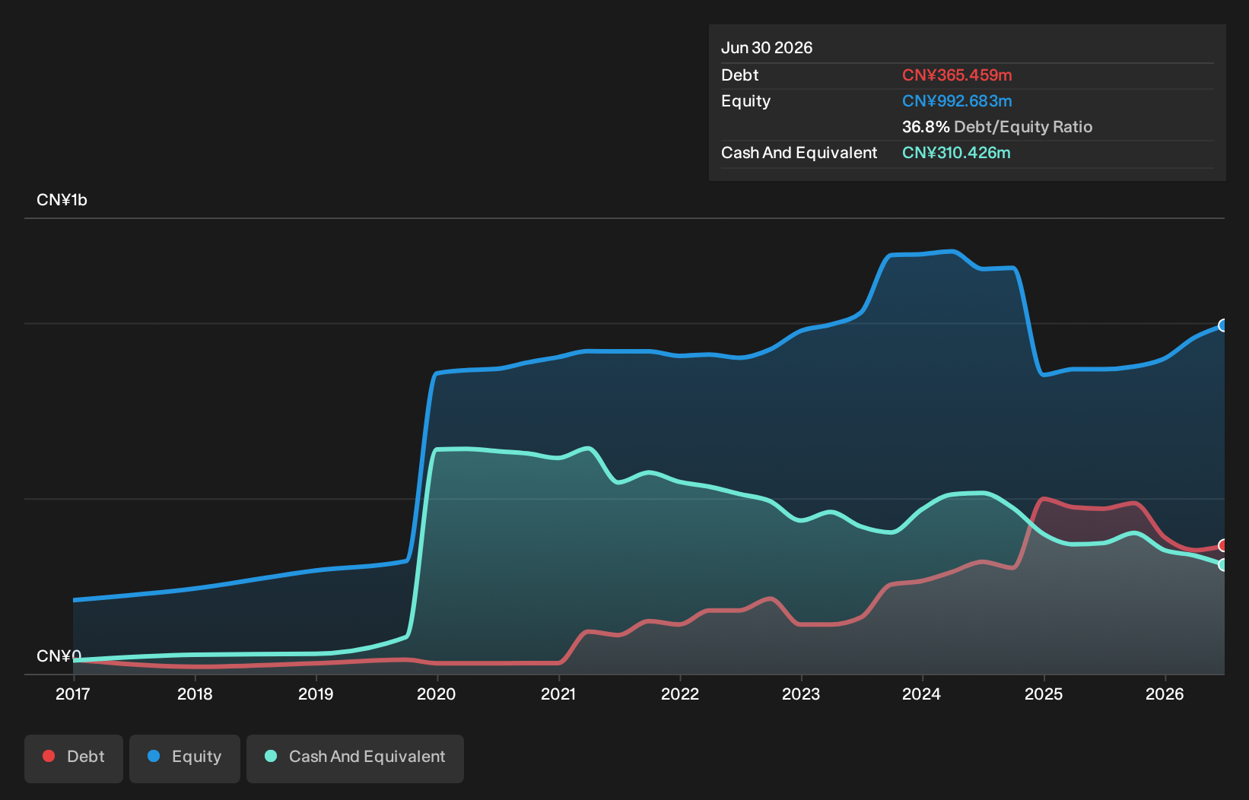Click Cash And Equivalent label in tooltip
The width and height of the screenshot is (1249, 800).
tap(799, 153)
